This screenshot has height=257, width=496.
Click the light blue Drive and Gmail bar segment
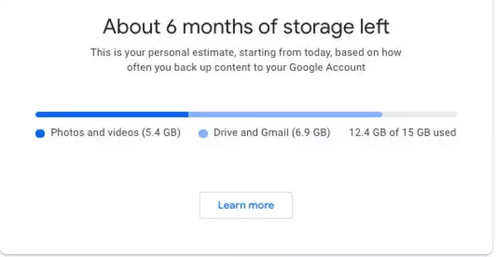coord(285,114)
